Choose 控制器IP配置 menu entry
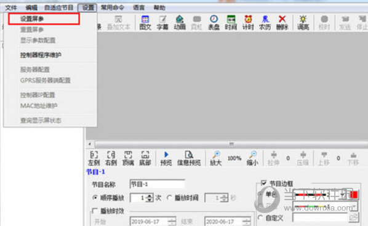 point(38,95)
